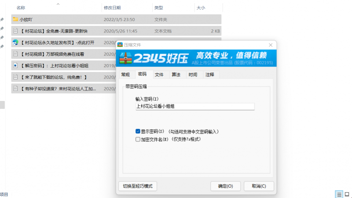
Task: Switch to the 算法 tab
Action: pyautogui.click(x=176, y=75)
